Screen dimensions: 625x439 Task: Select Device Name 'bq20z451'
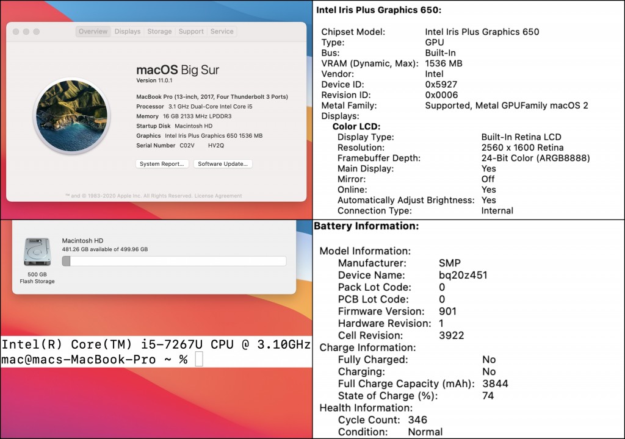[x=463, y=275]
